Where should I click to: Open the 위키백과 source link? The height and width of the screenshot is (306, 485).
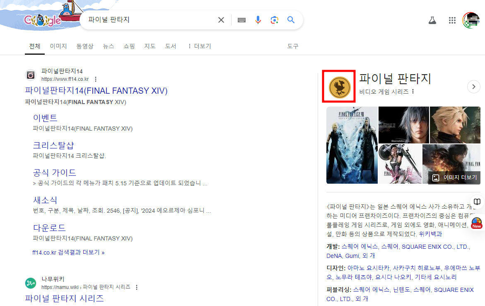point(431,234)
